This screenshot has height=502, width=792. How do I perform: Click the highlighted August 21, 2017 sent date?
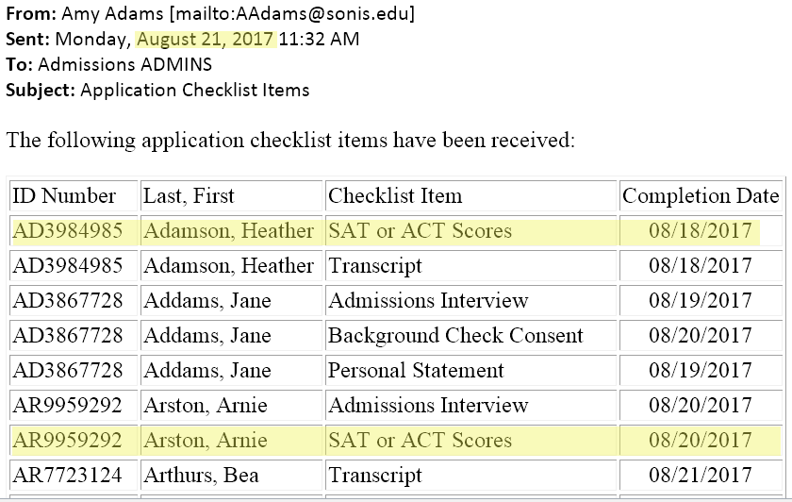(206, 40)
